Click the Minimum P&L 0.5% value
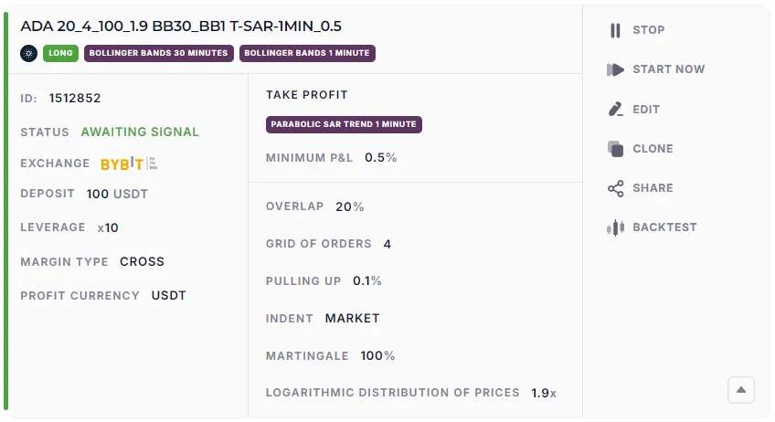 point(380,157)
